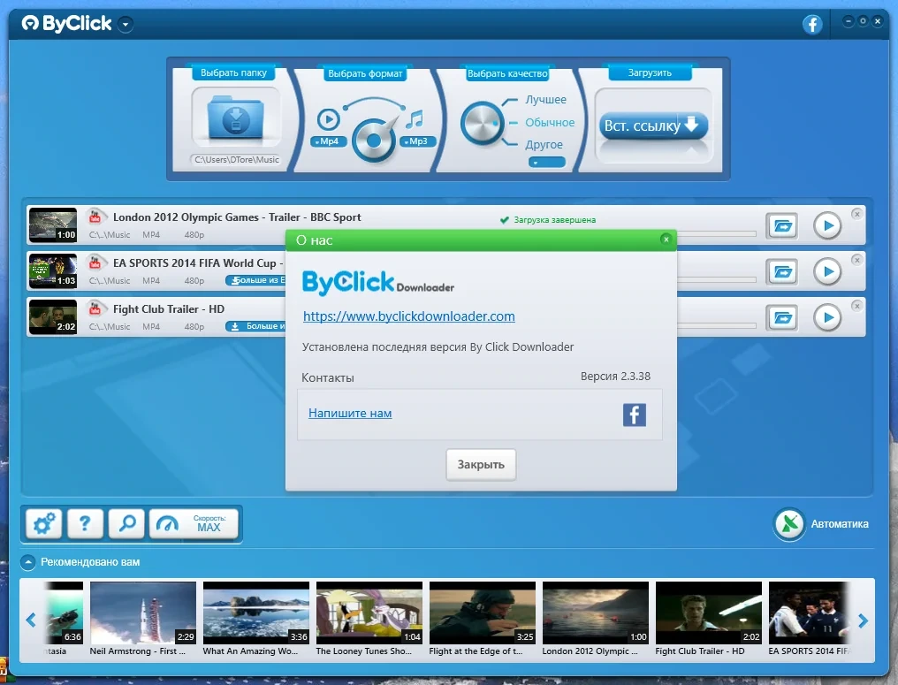
Task: Open Fight Club Trailer - HD recommended thumbnail
Action: [709, 613]
